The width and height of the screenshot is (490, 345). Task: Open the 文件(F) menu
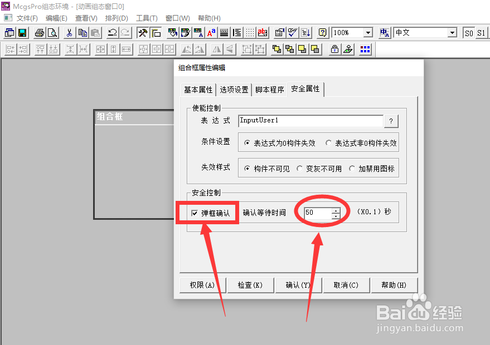(27, 18)
